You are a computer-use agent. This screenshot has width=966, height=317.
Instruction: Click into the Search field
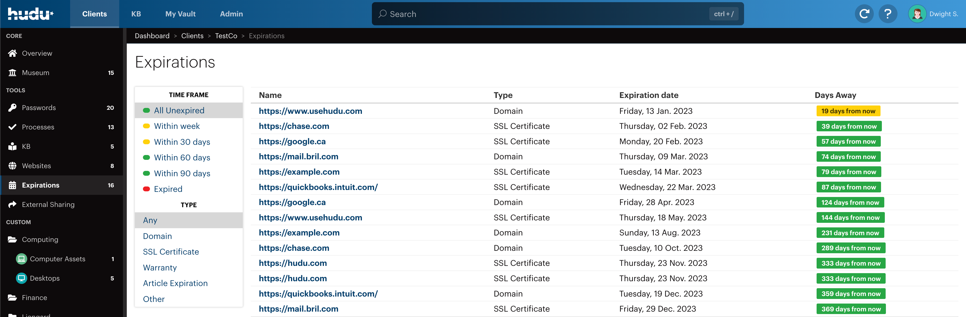[558, 14]
